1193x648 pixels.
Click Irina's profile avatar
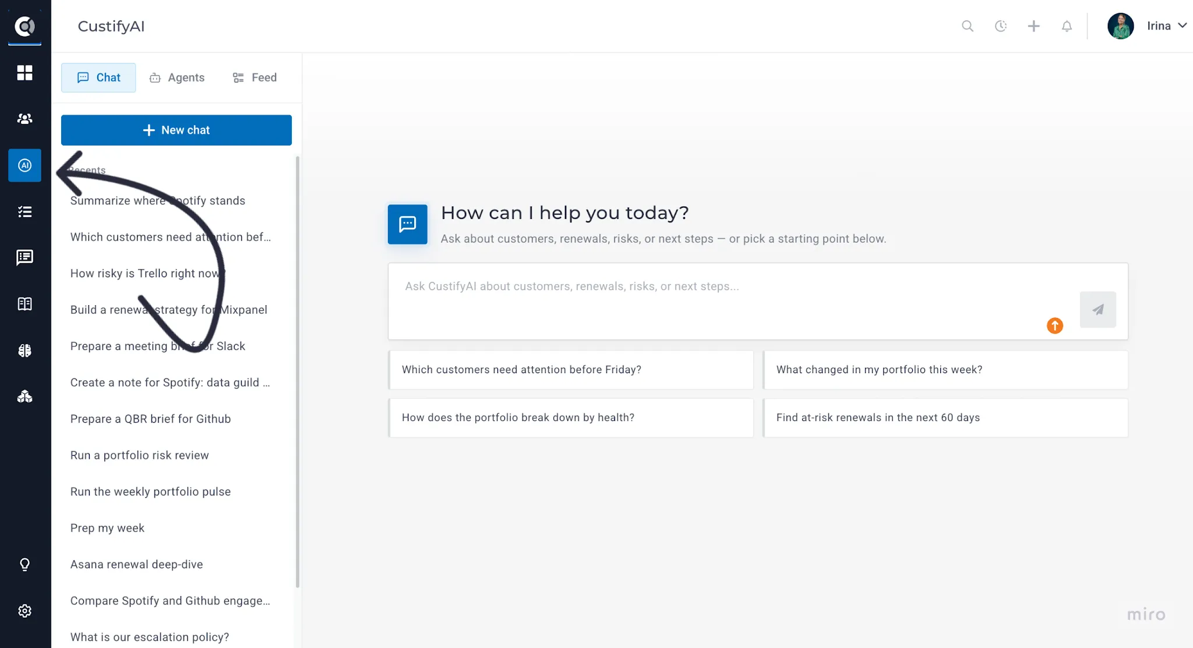pyautogui.click(x=1120, y=26)
